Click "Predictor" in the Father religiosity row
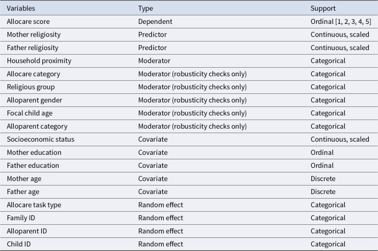Screen dimensions: 378x251 pyautogui.click(x=152, y=48)
